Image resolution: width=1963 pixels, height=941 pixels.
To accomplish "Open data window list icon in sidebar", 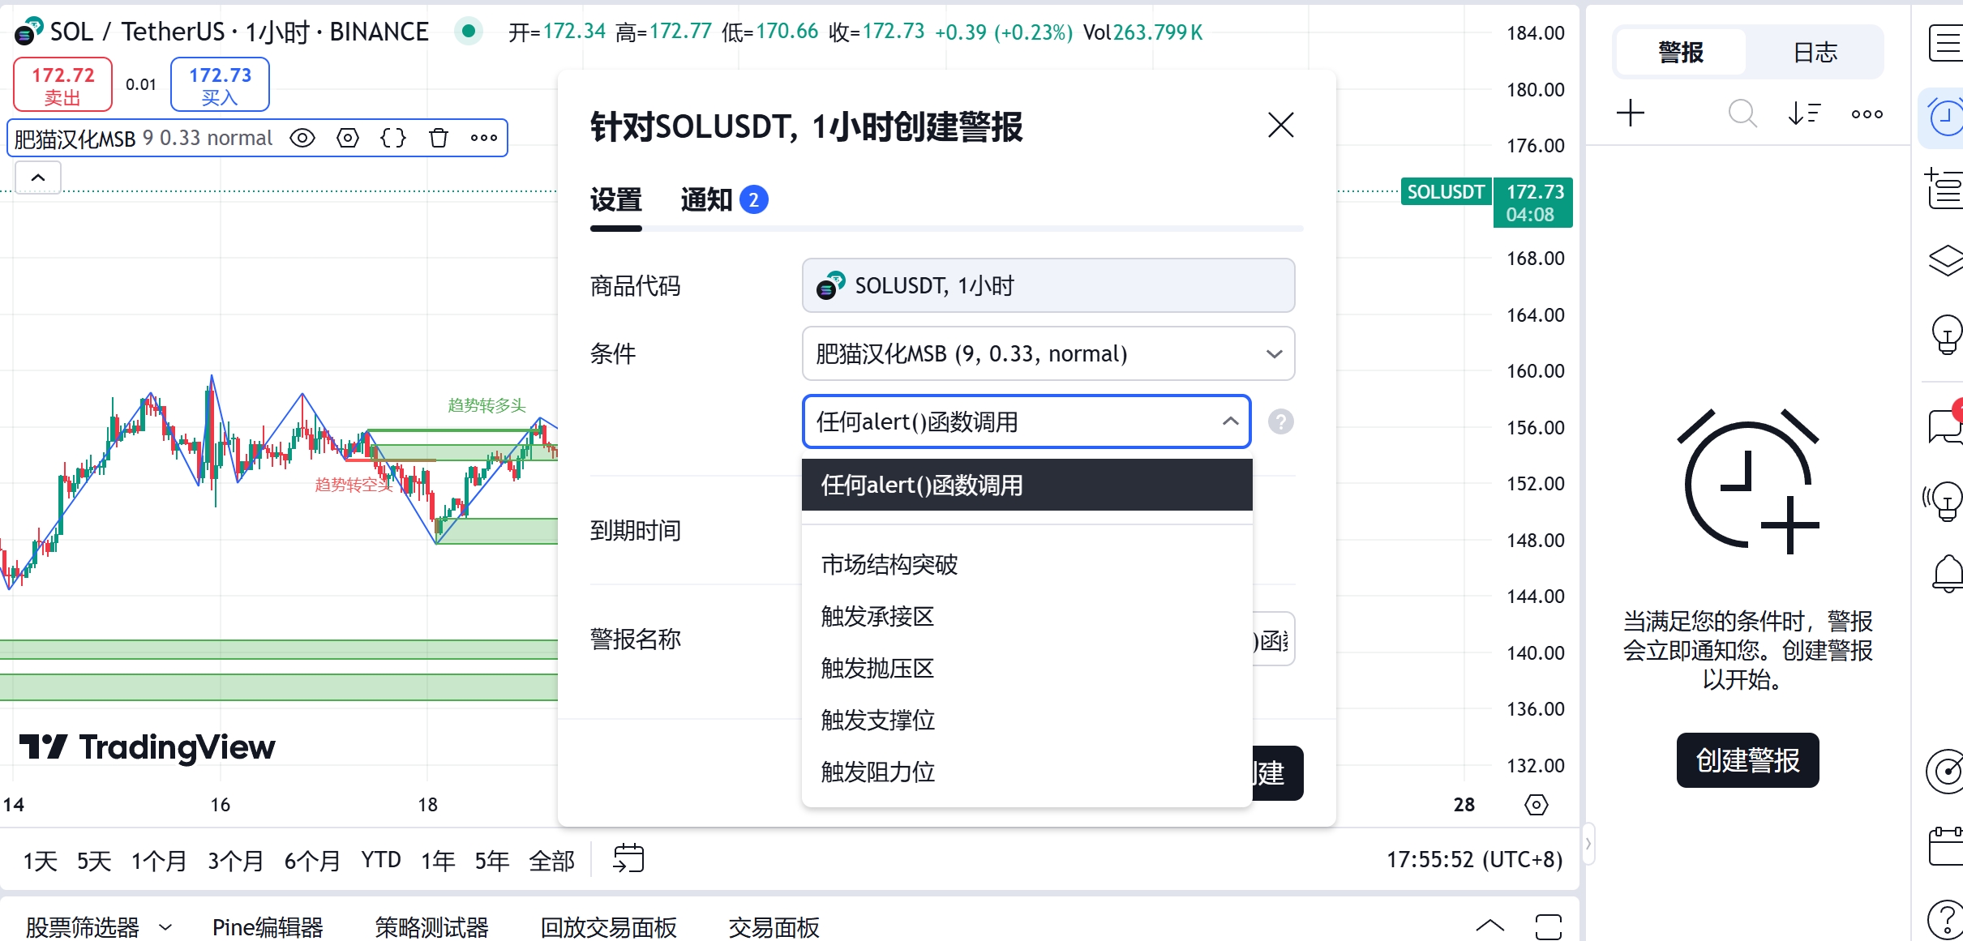I will (1945, 188).
